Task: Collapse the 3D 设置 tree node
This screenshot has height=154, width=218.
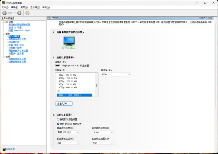Action: [3, 22]
